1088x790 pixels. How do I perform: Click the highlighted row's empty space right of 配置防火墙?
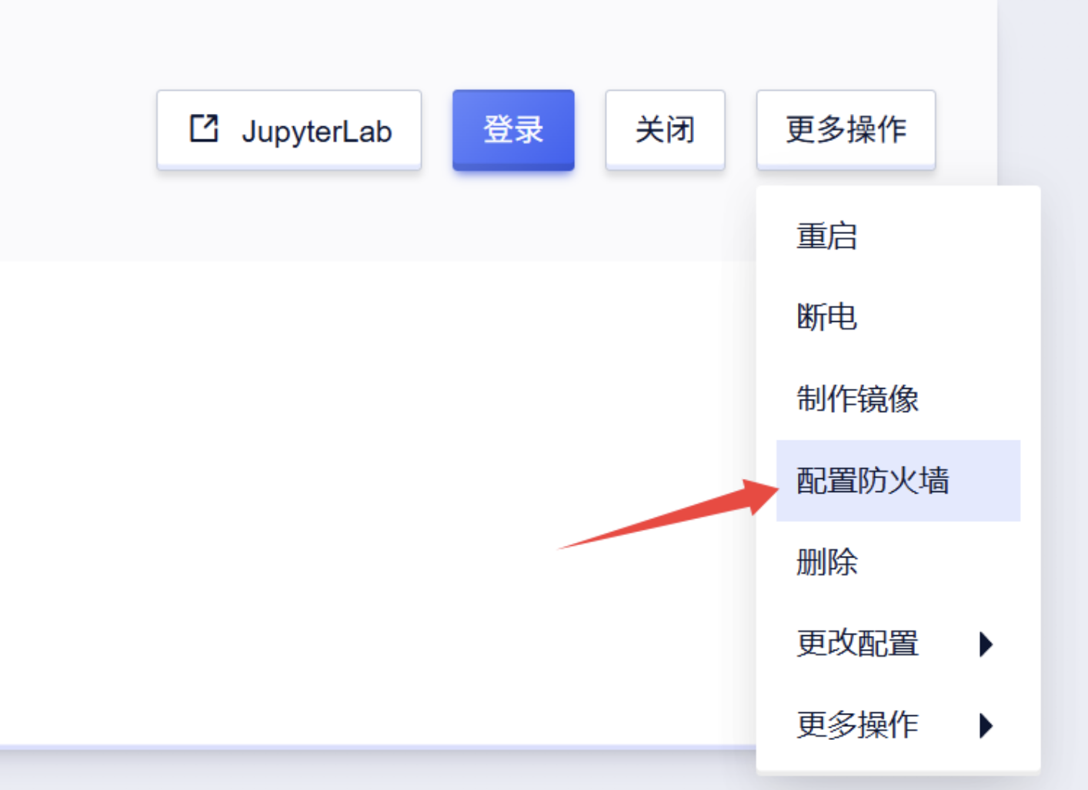[x=989, y=480]
